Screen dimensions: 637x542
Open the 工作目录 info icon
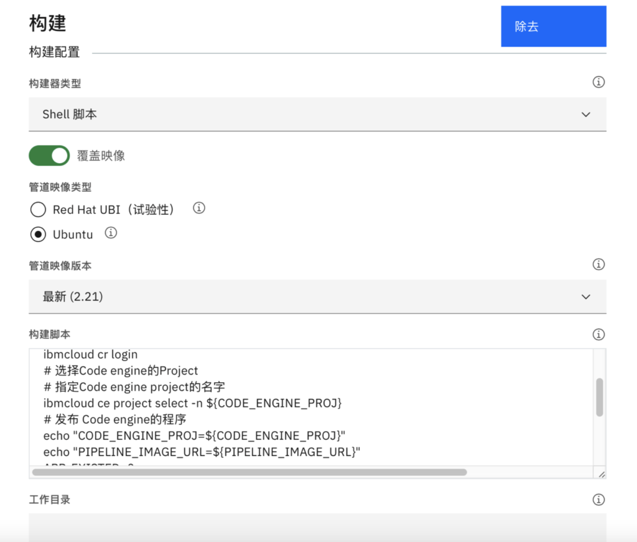tap(598, 499)
